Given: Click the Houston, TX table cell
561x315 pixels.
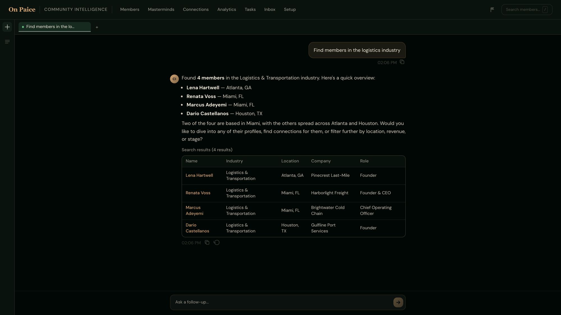Looking at the screenshot, I should [x=290, y=228].
